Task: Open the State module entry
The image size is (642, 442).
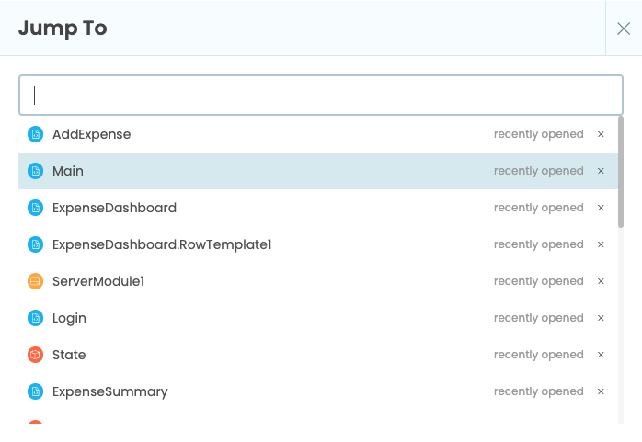Action: 69,355
